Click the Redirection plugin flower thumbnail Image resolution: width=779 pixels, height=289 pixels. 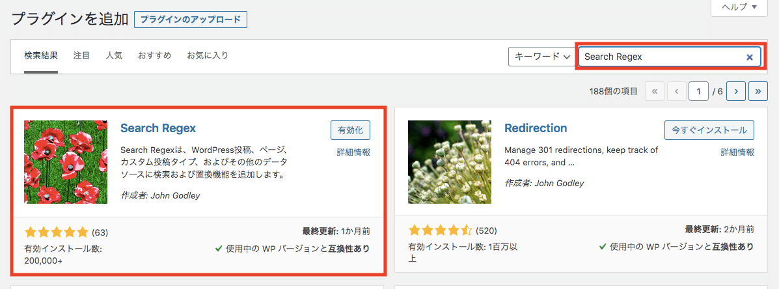coord(450,162)
